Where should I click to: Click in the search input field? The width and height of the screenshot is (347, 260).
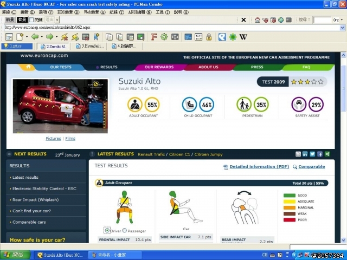pos(322,20)
